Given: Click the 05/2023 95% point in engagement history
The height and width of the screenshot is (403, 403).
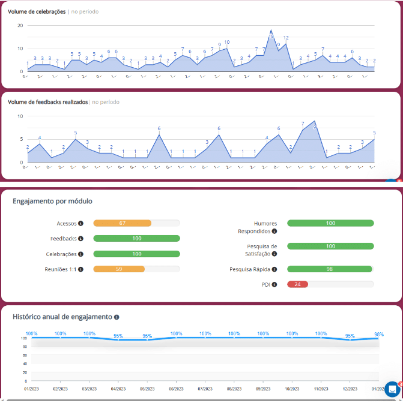Looking at the screenshot, I should [147, 340].
